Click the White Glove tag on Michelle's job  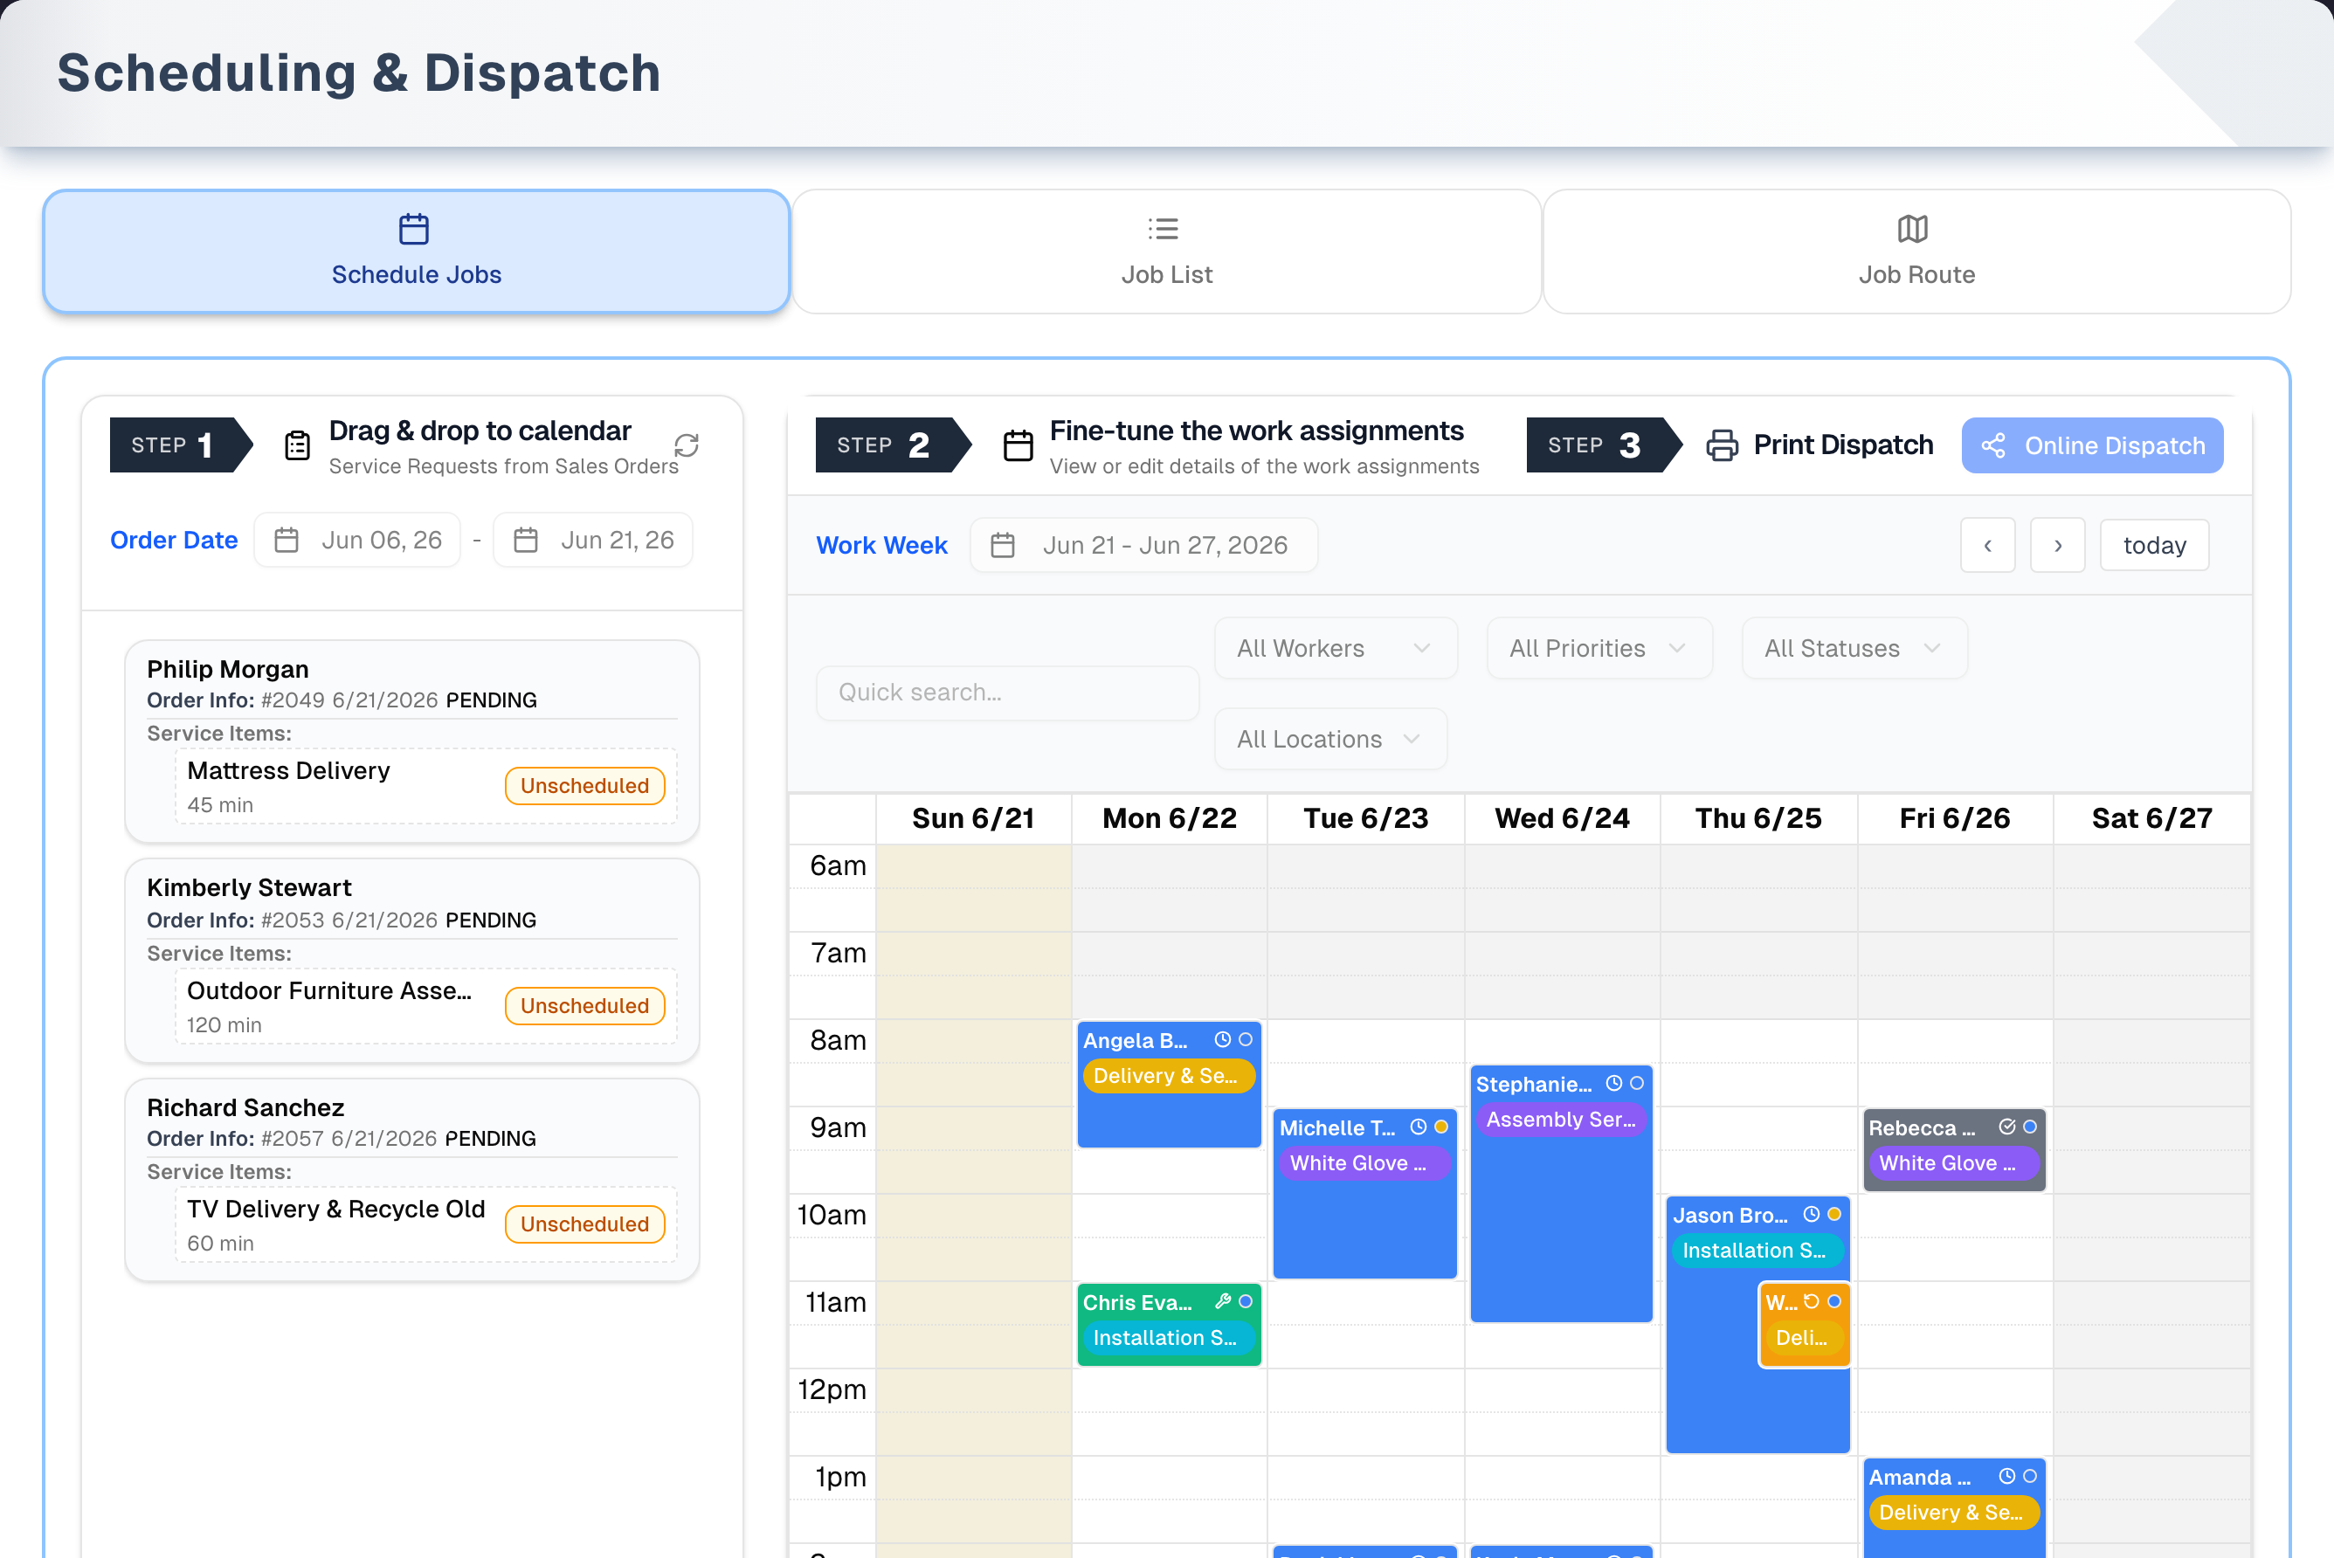1364,1163
